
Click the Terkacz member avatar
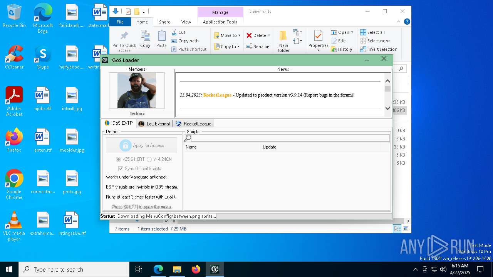coord(137,90)
